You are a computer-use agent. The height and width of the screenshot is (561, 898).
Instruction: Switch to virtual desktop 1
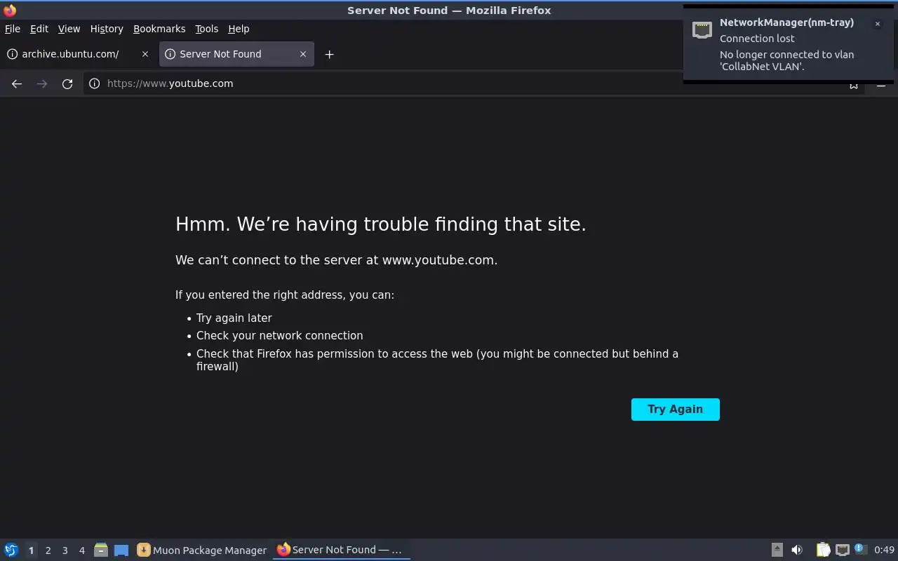tap(31, 550)
